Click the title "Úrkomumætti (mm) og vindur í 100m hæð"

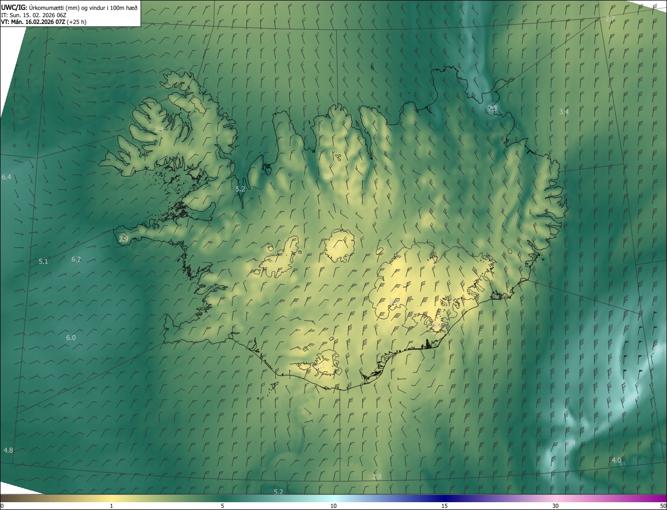(83, 7)
